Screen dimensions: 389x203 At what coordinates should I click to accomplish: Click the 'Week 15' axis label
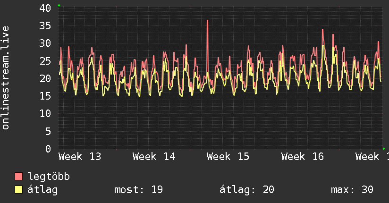(x=228, y=157)
